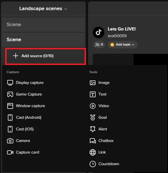
Task: Click the Countdown clock icon
Action: [92, 164]
